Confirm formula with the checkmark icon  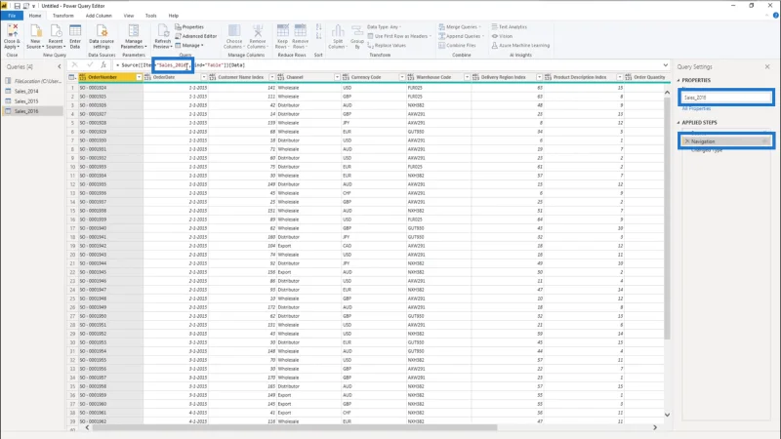click(x=90, y=65)
